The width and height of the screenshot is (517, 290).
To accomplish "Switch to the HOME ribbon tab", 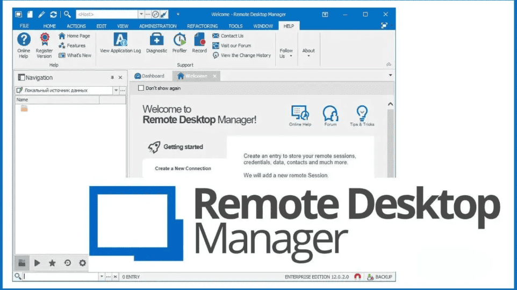I will (x=49, y=26).
